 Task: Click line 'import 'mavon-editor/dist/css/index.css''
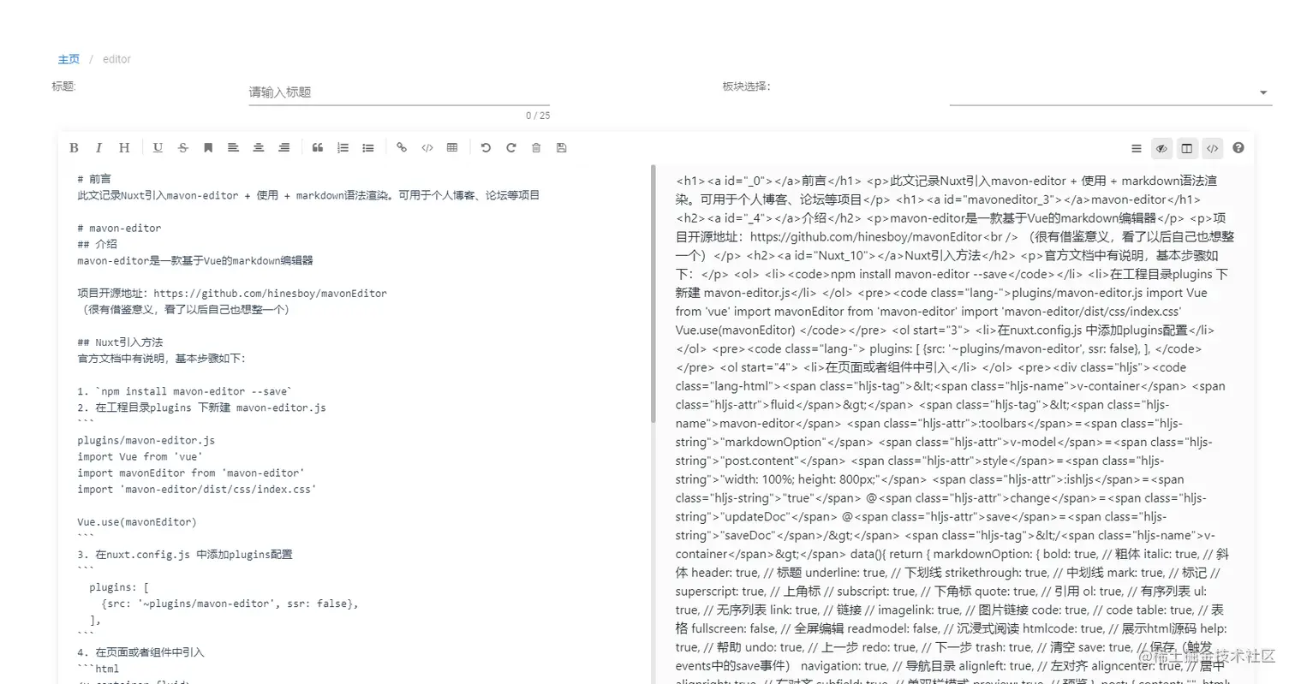pyautogui.click(x=197, y=489)
